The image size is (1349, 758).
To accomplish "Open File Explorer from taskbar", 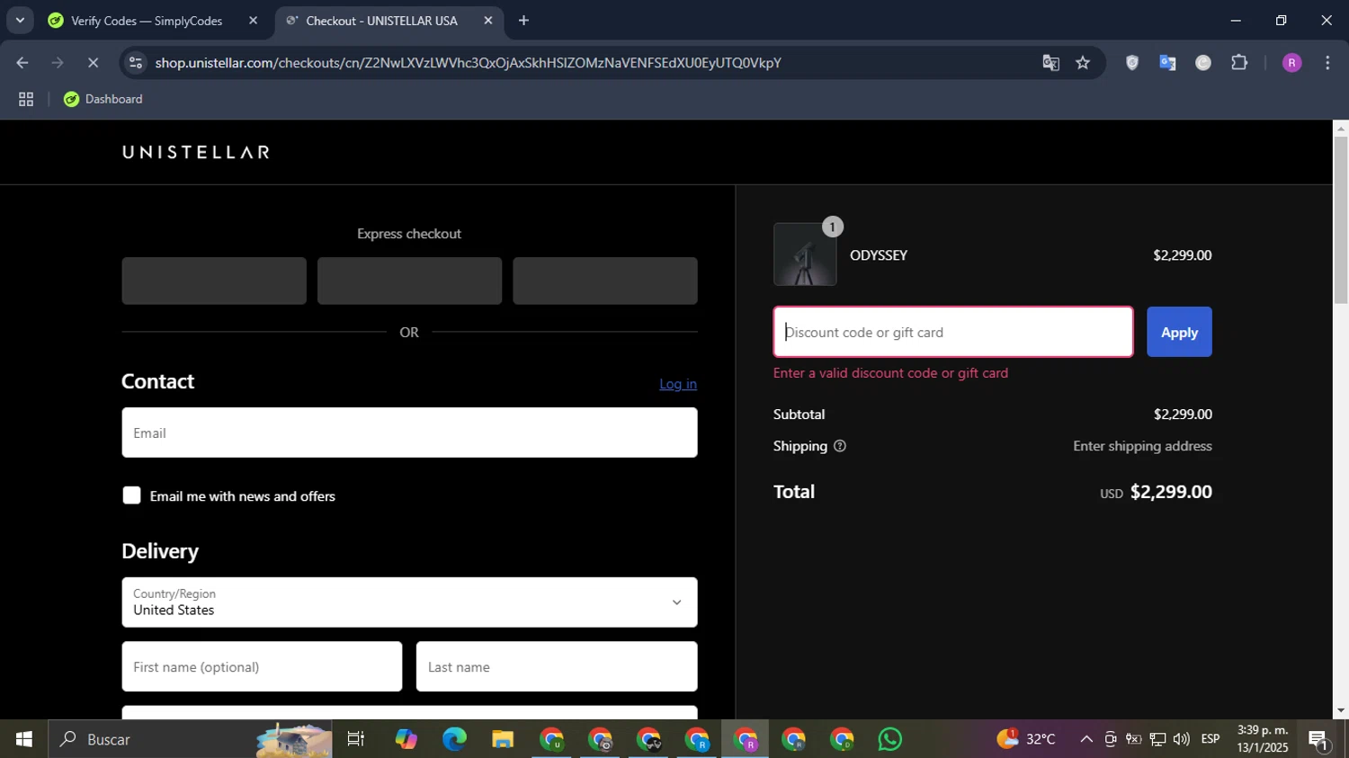I will pyautogui.click(x=503, y=739).
